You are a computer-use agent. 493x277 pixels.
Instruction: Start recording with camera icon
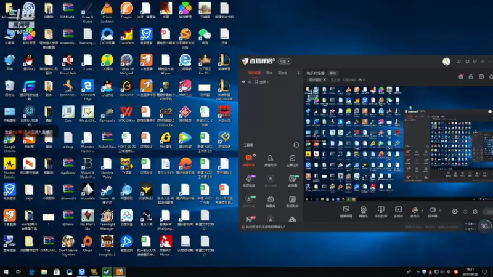[x=455, y=212]
